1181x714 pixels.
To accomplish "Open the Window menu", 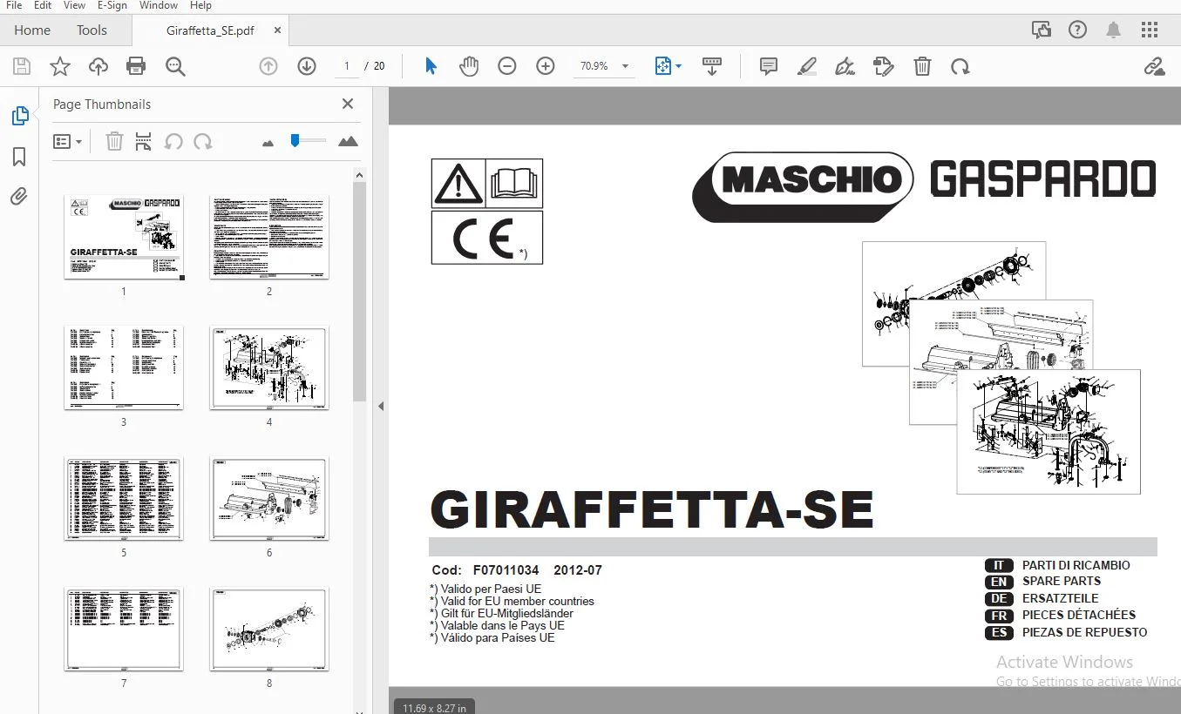I will (x=159, y=5).
